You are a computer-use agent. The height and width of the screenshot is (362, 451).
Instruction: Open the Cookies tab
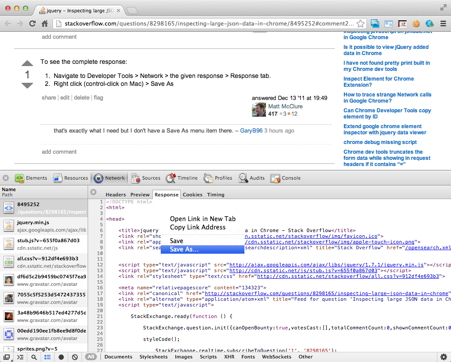(x=192, y=195)
